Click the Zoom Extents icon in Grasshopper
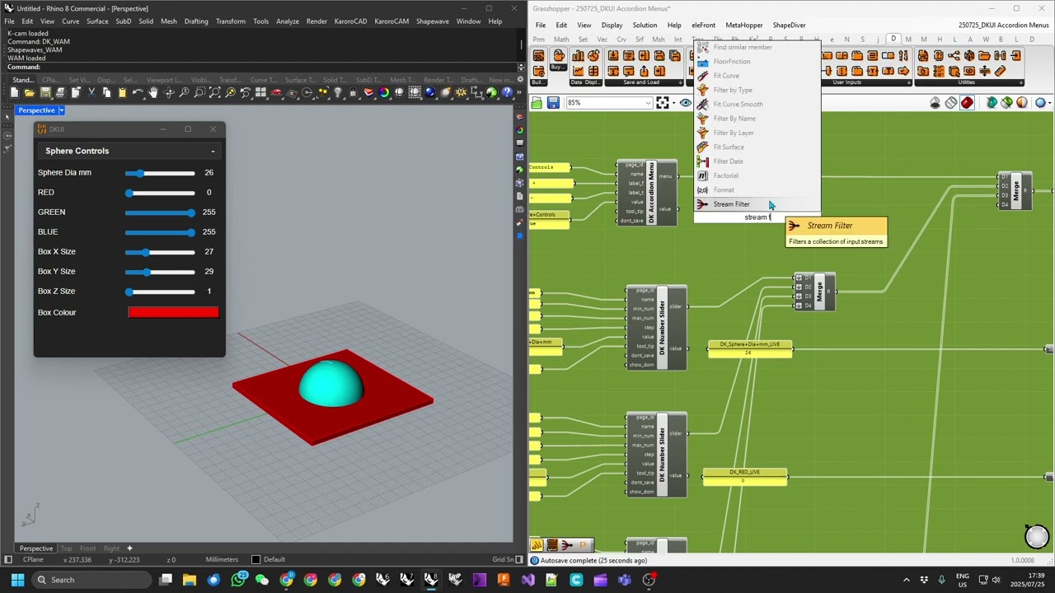The width and height of the screenshot is (1055, 593). coord(663,103)
